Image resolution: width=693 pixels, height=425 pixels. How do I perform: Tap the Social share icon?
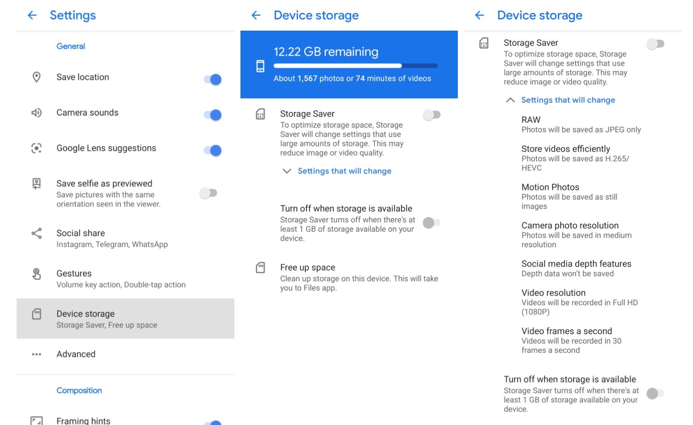(x=36, y=233)
